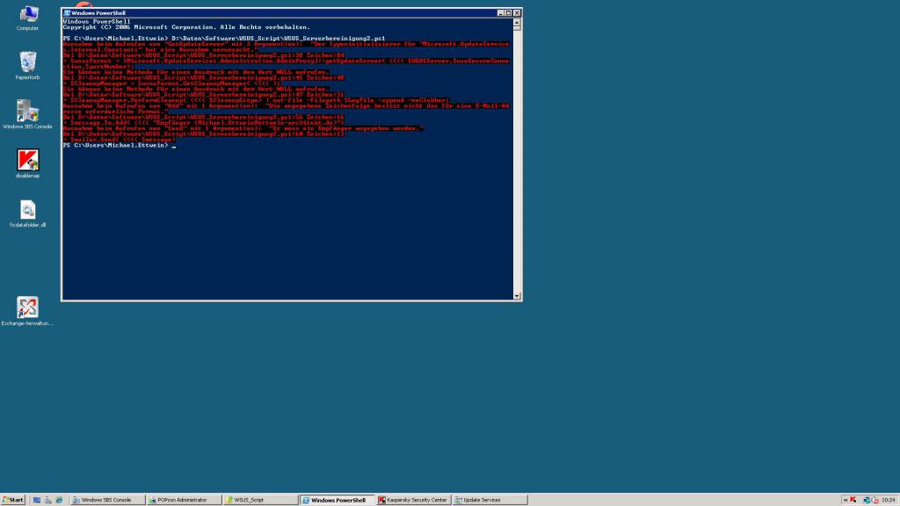The image size is (900, 506).
Task: Click the Kaspersky tray icon
Action: point(853,500)
